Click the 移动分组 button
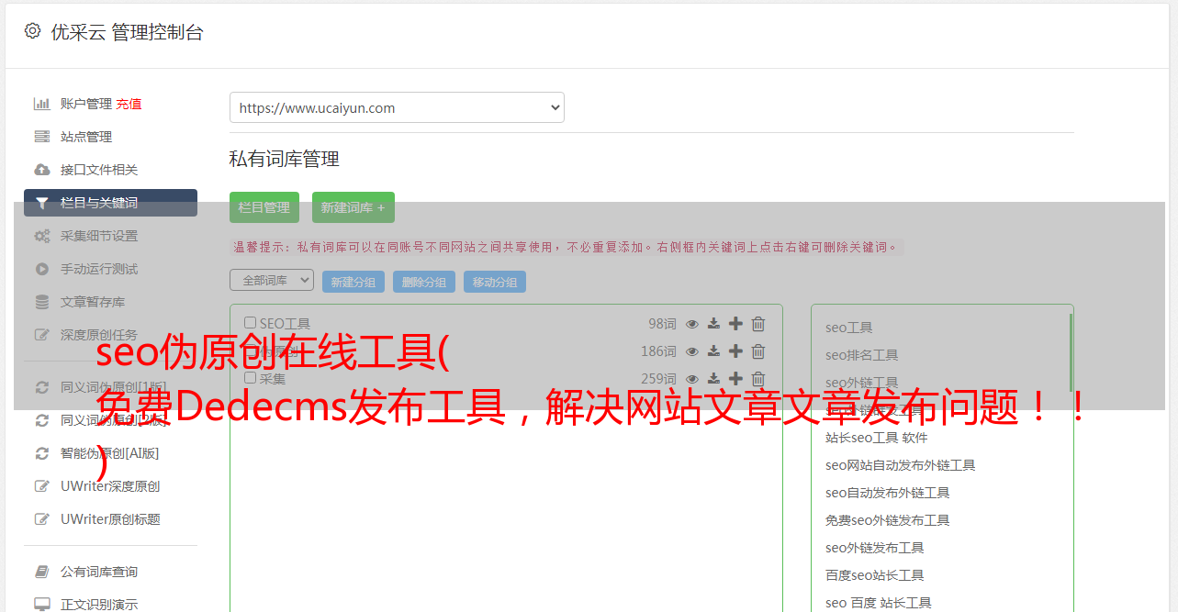1178x612 pixels. (x=495, y=282)
